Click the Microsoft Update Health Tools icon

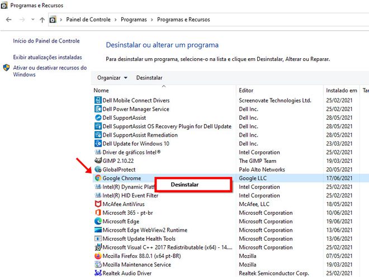coord(98,238)
